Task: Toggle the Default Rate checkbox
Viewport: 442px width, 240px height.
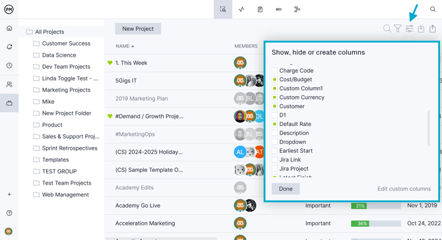Action: tap(274, 124)
